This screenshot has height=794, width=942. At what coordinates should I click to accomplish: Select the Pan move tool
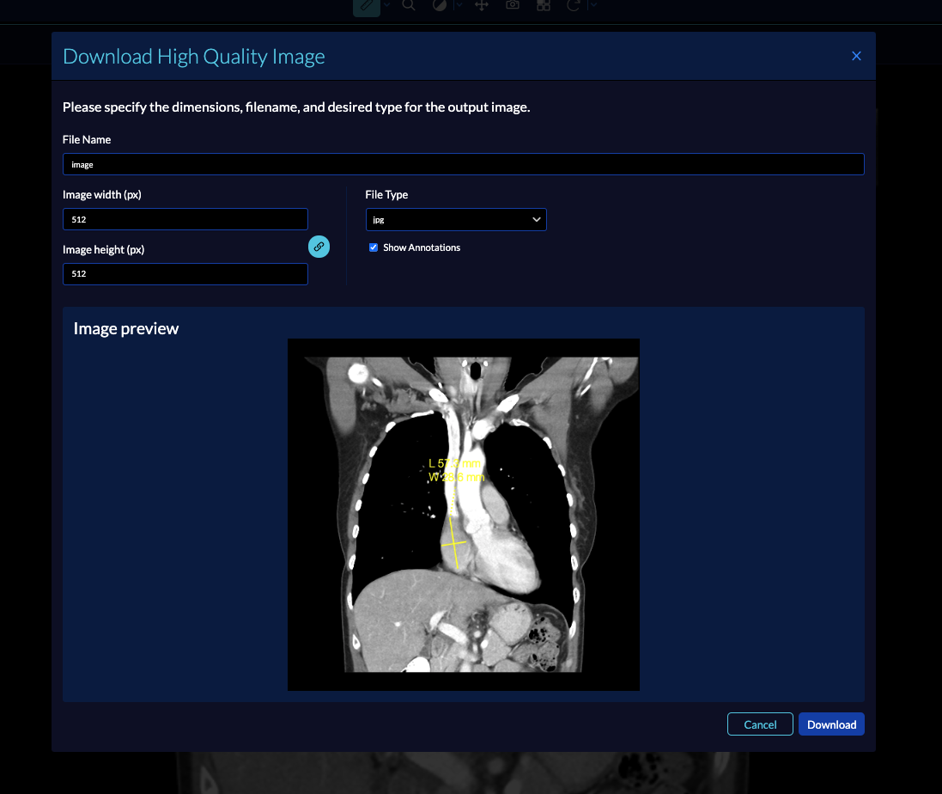point(482,5)
